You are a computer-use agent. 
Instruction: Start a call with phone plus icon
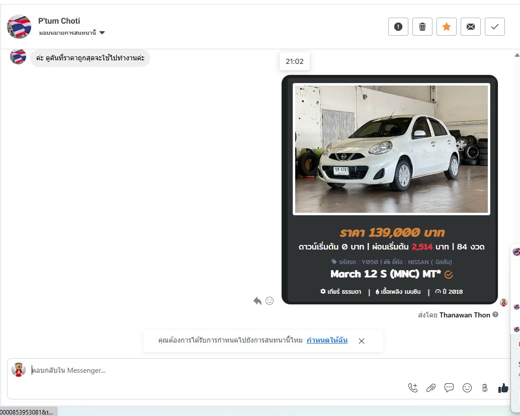point(413,388)
